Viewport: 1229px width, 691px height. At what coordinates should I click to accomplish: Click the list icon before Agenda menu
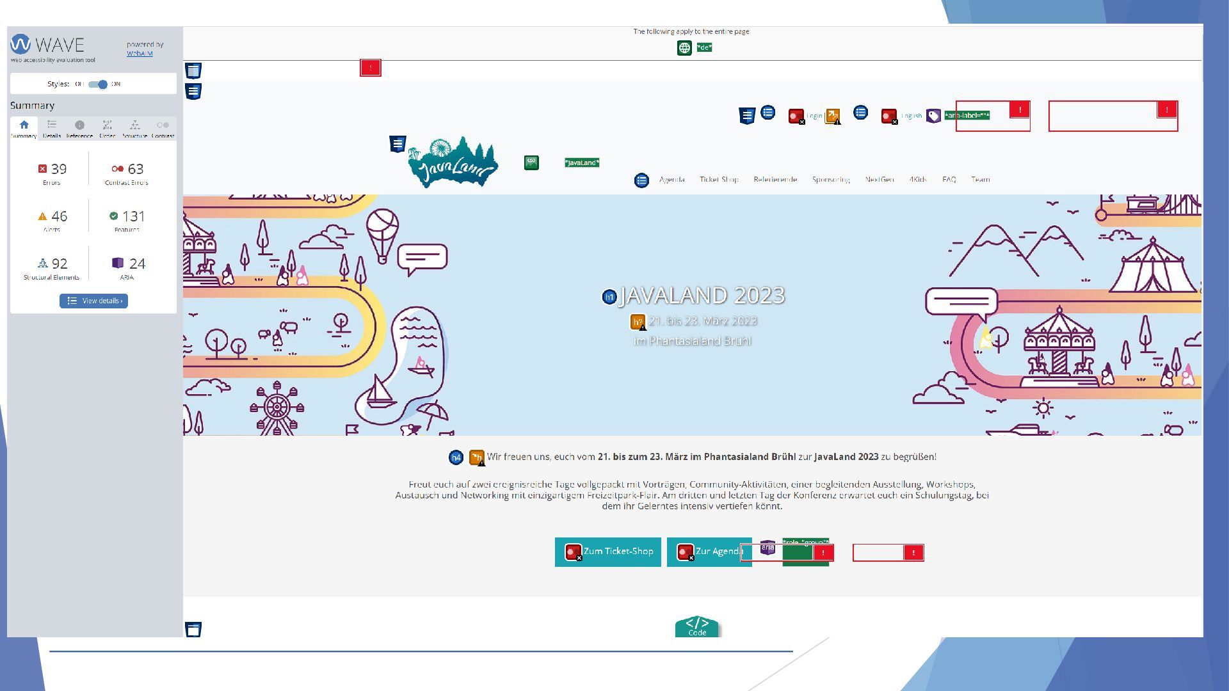point(641,180)
